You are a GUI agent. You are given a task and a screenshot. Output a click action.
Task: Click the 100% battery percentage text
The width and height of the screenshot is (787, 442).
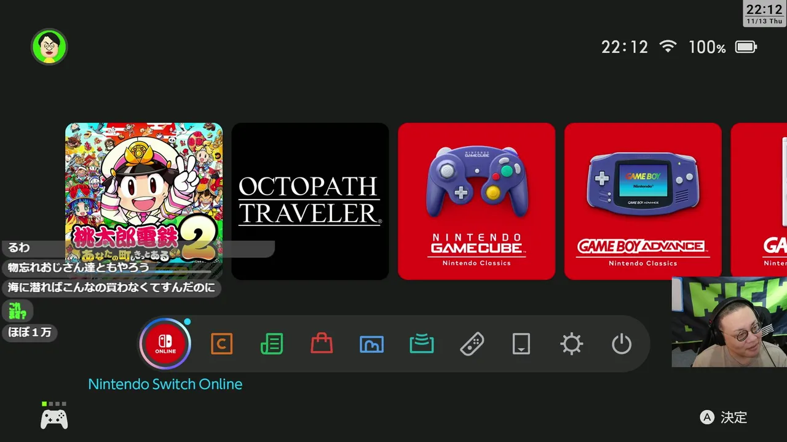click(707, 47)
